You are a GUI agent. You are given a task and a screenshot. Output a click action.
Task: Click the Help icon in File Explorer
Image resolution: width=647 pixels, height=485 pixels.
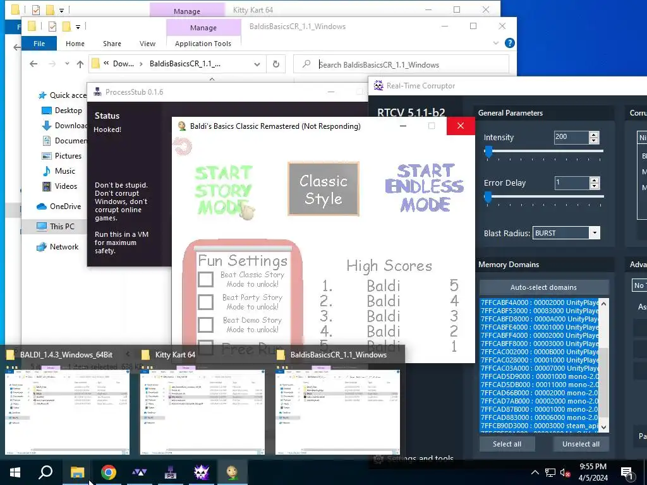[510, 43]
